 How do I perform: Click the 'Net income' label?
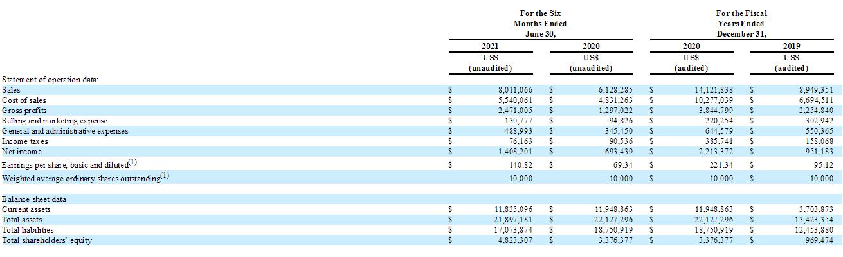click(x=22, y=152)
